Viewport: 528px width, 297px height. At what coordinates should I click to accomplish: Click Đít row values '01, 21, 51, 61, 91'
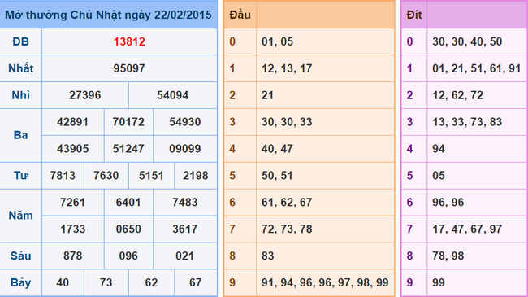pos(477,68)
